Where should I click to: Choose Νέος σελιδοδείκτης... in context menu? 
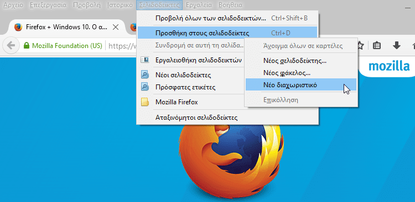point(301,61)
